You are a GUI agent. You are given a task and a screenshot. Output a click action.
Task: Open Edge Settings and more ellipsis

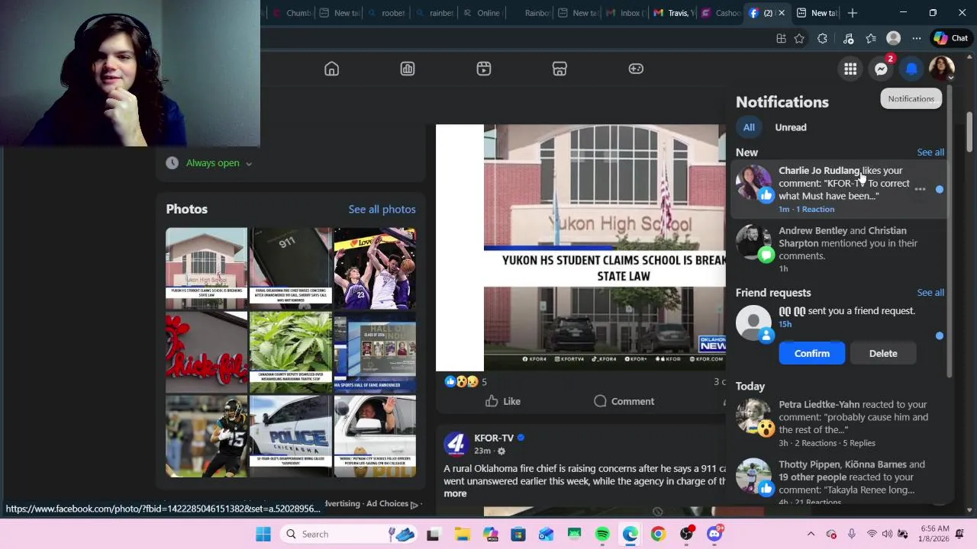pyautogui.click(x=917, y=38)
